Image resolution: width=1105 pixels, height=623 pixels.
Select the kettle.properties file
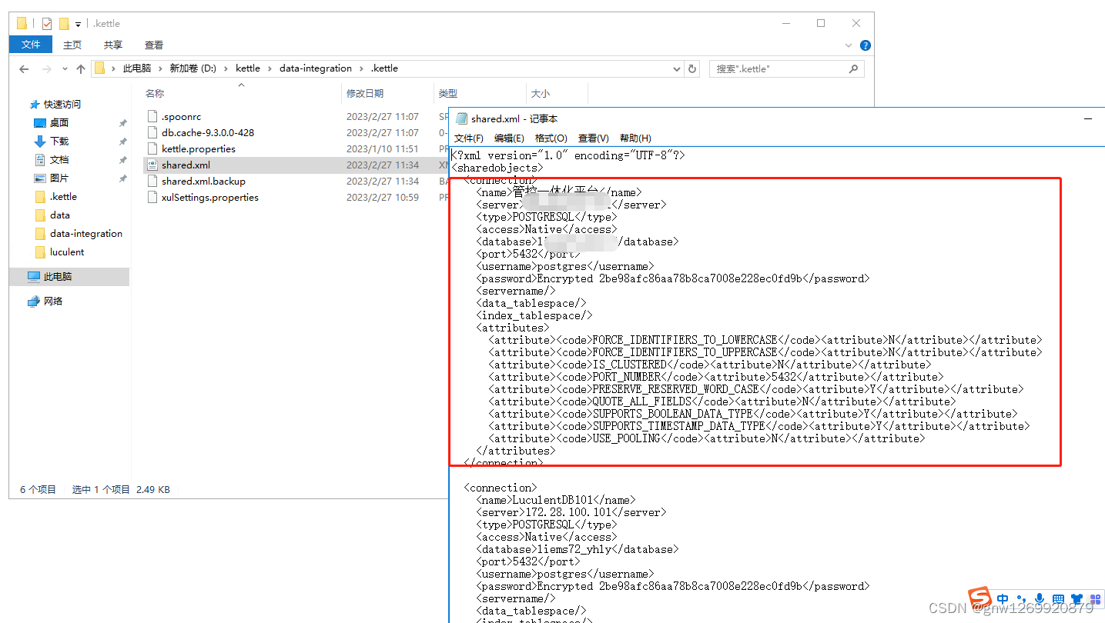[199, 148]
